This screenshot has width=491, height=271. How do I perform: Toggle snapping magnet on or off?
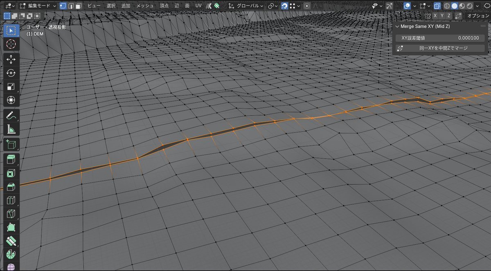(x=284, y=6)
